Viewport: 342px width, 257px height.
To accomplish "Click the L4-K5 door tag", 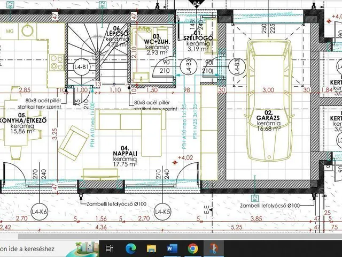I will point(162,213).
